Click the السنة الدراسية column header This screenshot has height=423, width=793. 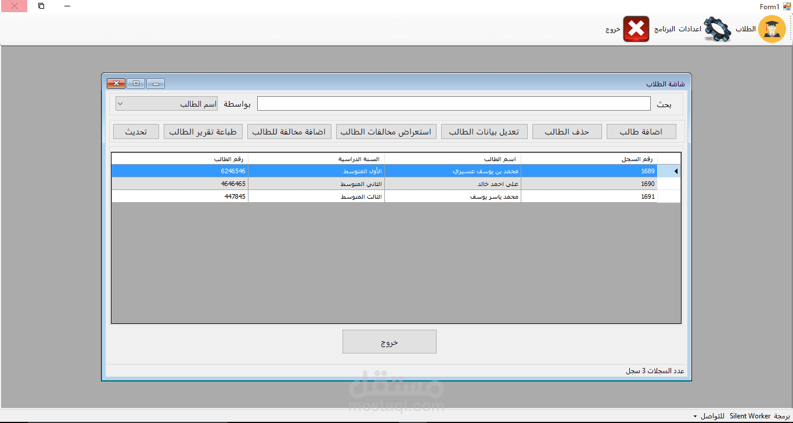(316, 159)
